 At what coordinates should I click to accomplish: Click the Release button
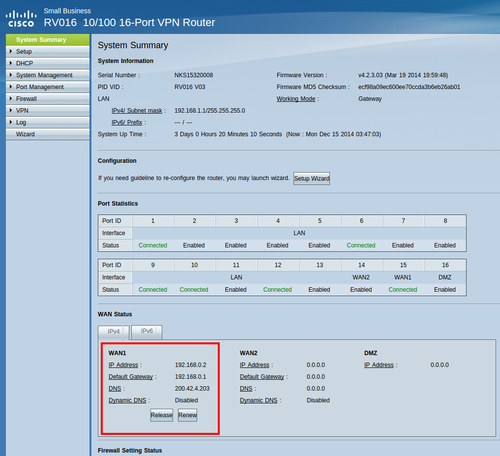162,415
